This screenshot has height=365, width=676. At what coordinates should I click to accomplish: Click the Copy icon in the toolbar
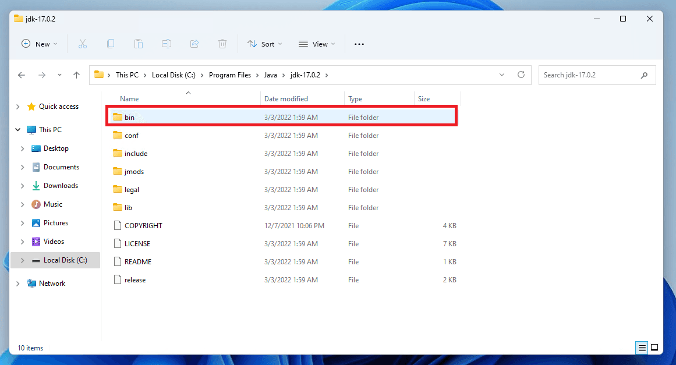coord(111,44)
